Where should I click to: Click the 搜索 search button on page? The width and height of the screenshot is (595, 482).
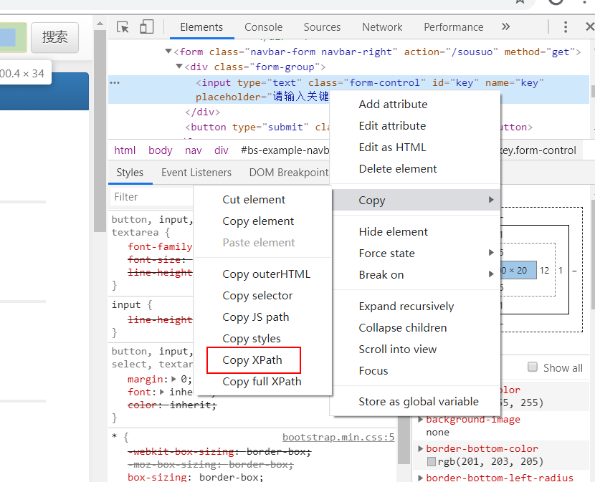coord(54,37)
